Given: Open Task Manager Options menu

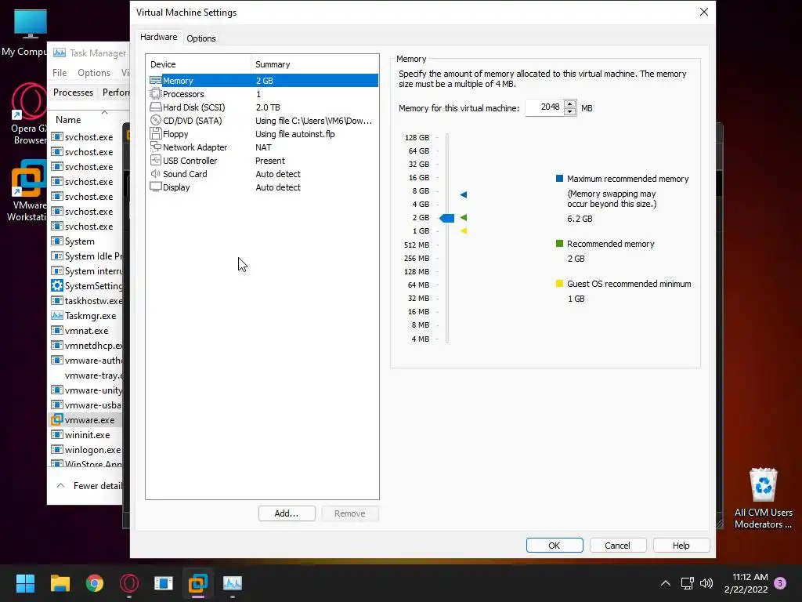Looking at the screenshot, I should point(94,73).
